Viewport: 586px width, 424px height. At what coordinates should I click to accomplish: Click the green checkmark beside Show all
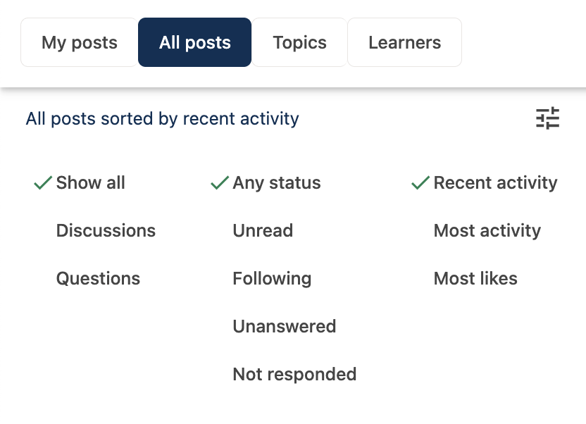tap(43, 183)
